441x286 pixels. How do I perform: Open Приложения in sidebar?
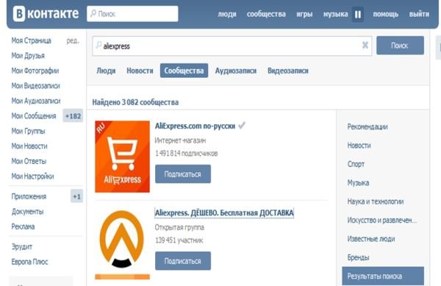[29, 196]
